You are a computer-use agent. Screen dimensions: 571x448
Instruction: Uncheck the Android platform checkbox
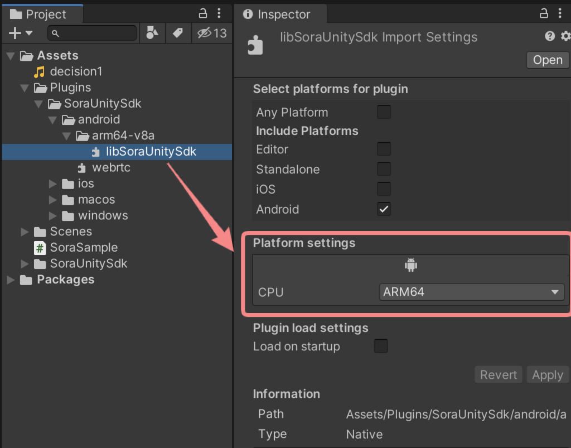click(384, 209)
